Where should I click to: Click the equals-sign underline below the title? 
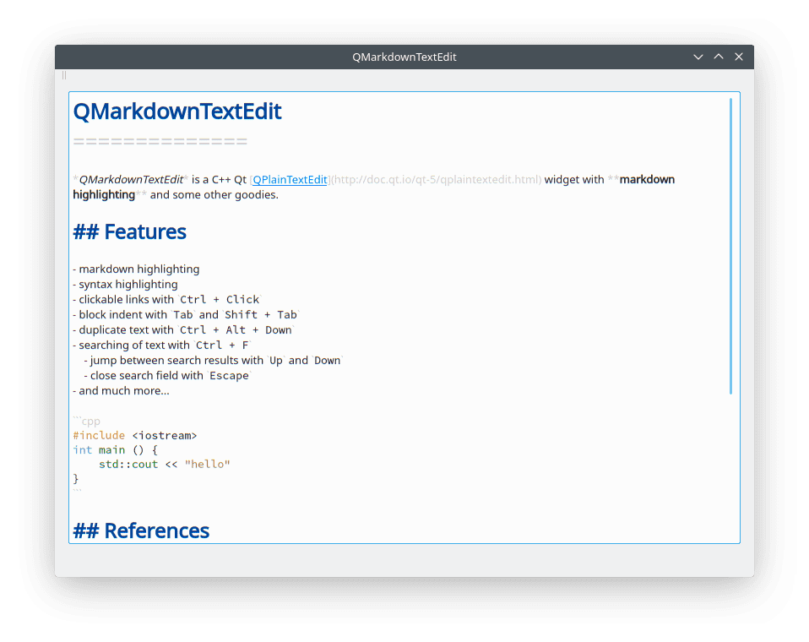pos(160,142)
